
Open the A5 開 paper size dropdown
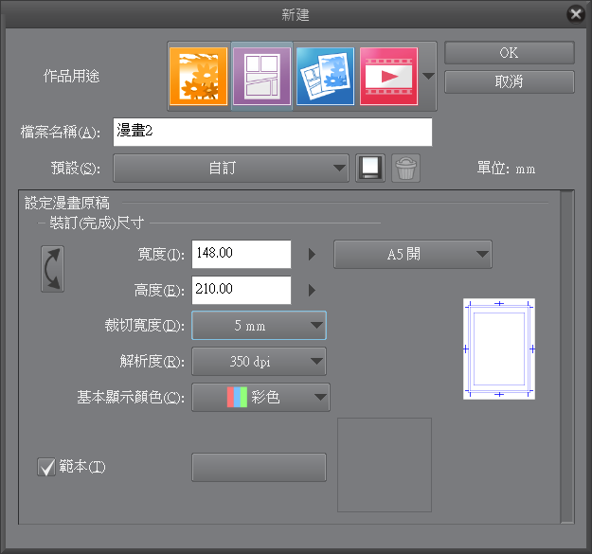coord(413,255)
